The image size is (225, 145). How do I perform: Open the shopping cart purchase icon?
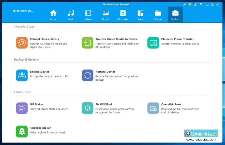pos(190,4)
